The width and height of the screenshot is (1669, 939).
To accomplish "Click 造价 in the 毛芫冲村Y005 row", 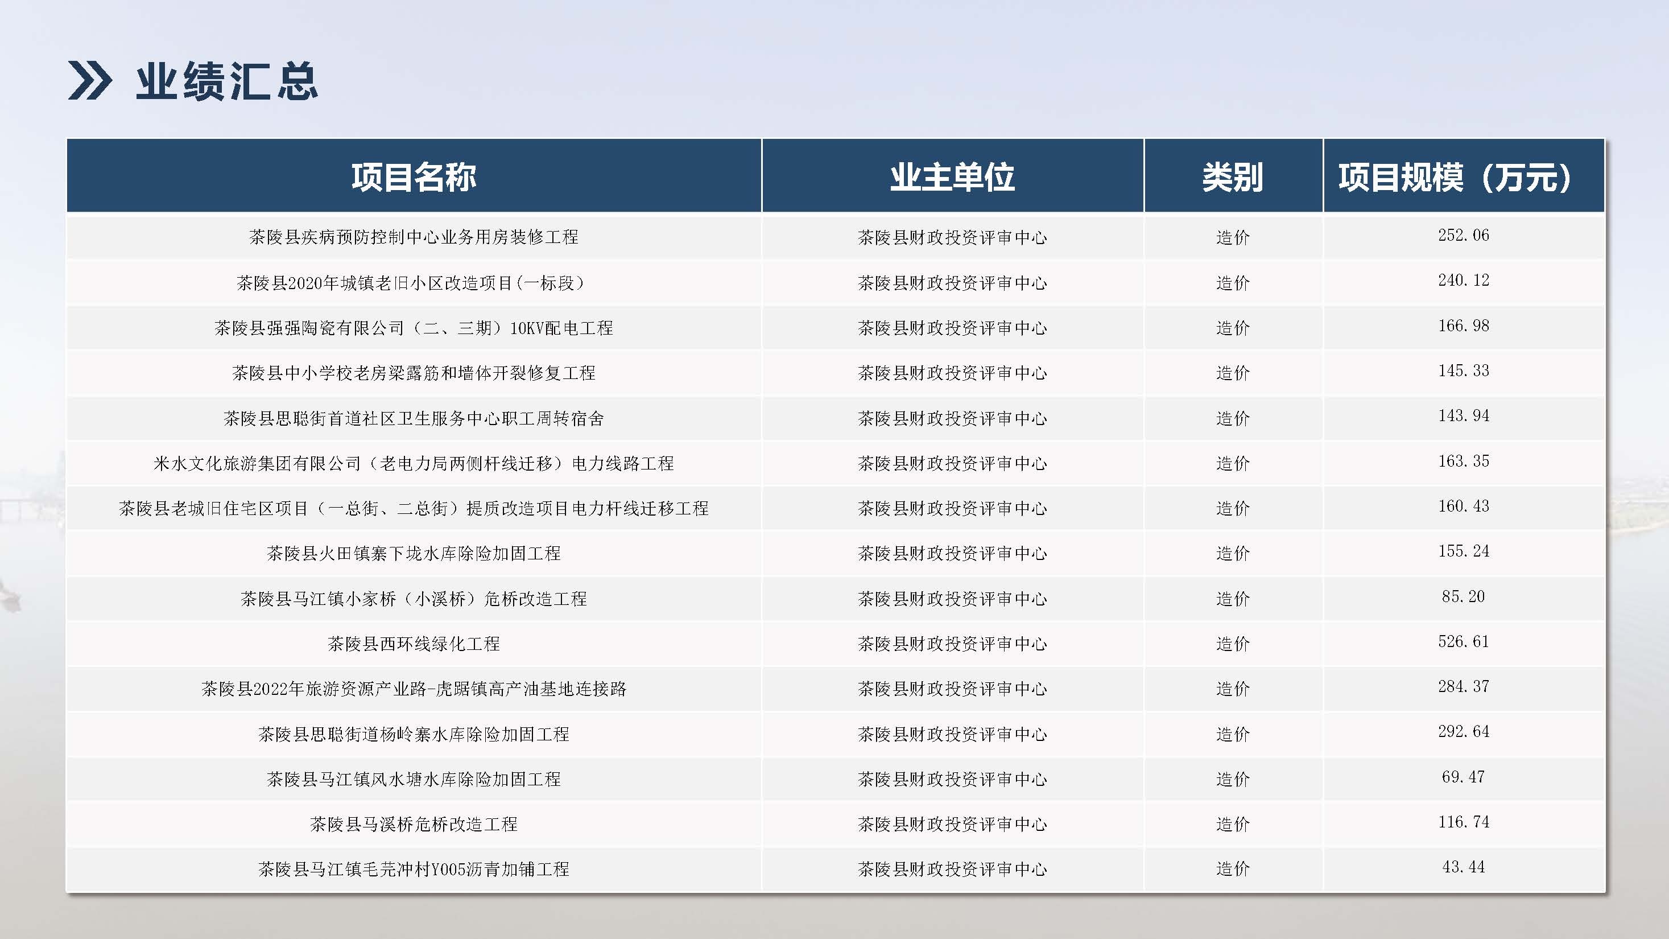I will click(x=1232, y=869).
